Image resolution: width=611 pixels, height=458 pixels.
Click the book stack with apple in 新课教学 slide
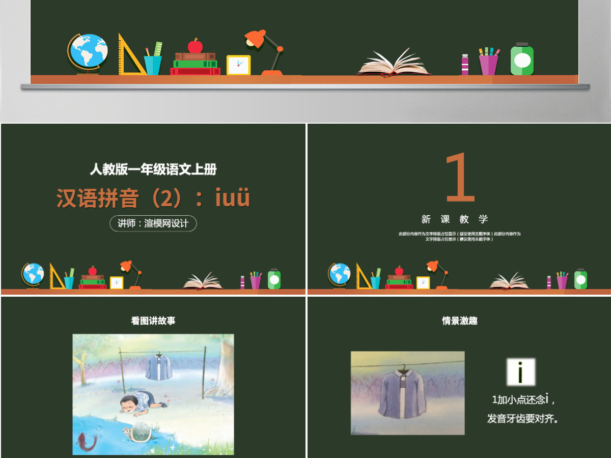[x=399, y=277]
